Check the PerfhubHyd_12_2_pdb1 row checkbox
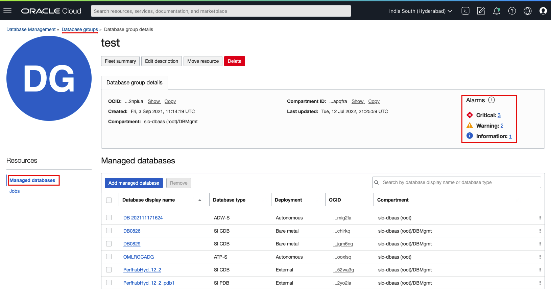 coord(109,283)
